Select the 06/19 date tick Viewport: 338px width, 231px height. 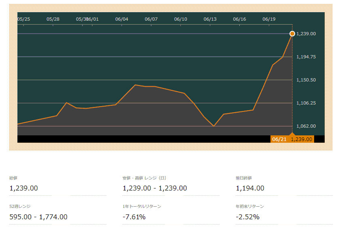coord(269,19)
